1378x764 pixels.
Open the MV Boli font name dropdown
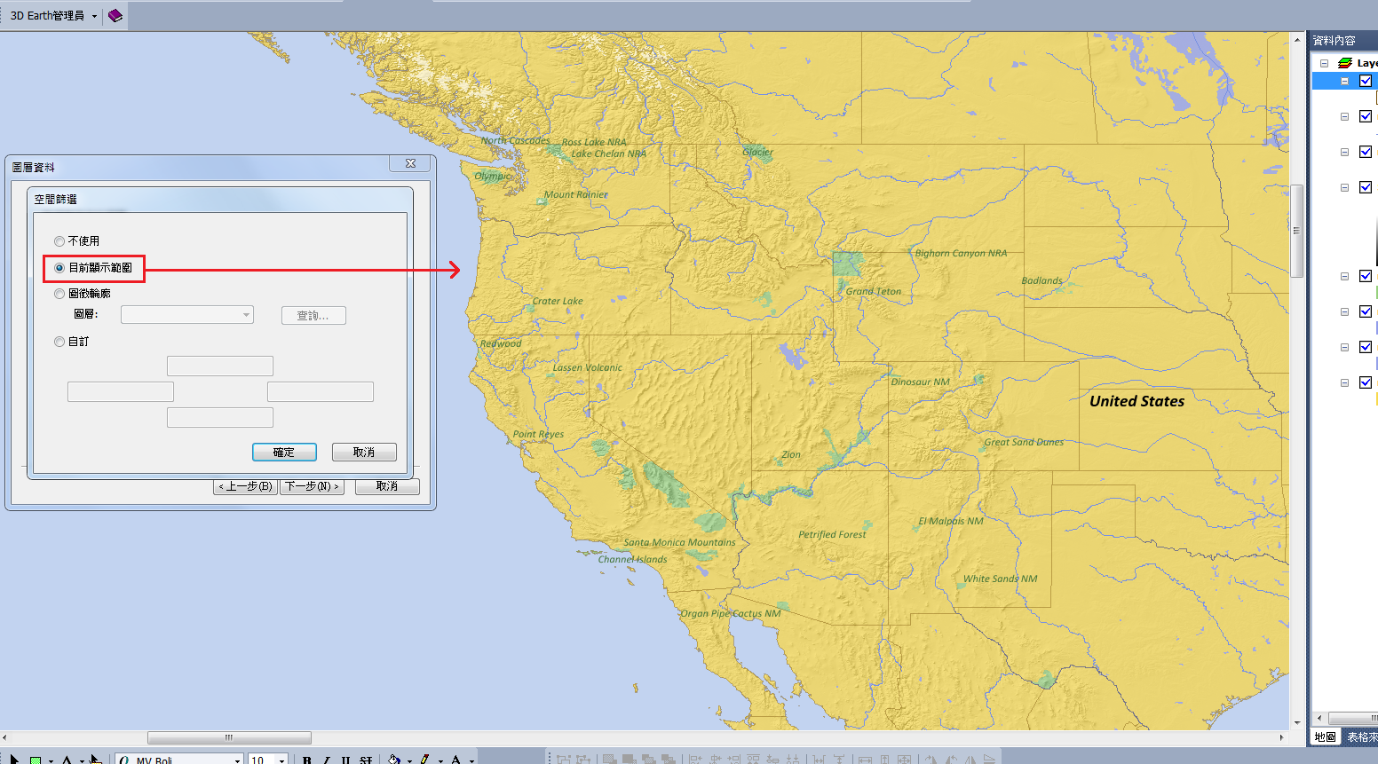click(237, 760)
